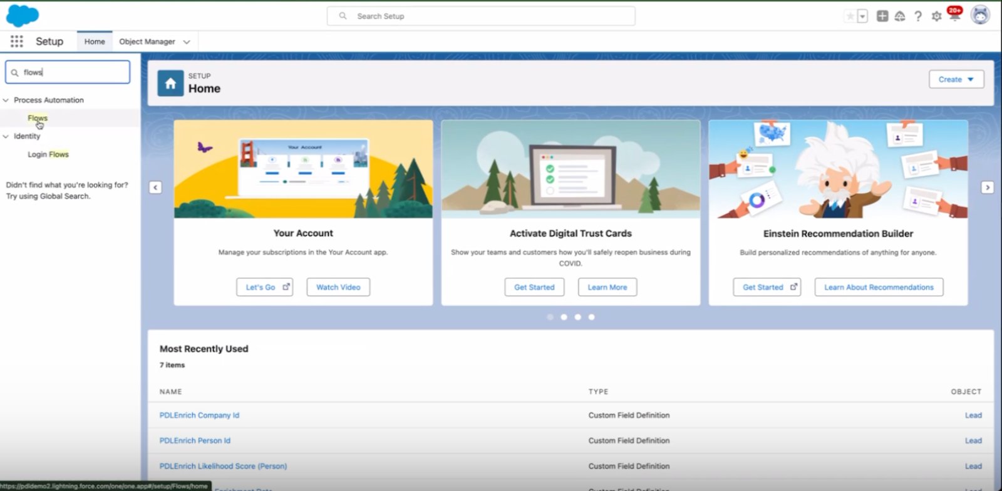This screenshot has height=491, width=1002.
Task: Open Global Actions plus menu
Action: (x=882, y=16)
